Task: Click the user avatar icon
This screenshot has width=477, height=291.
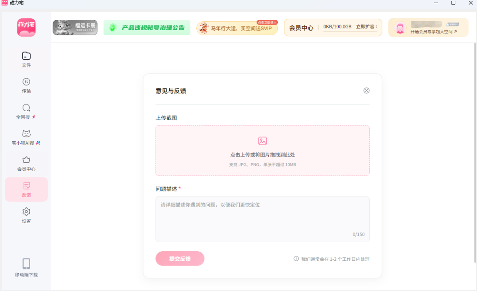Action: 400,28
